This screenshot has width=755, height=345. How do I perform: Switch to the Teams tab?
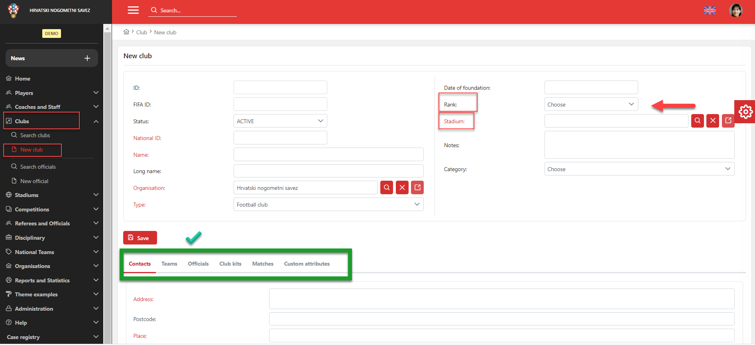point(169,264)
